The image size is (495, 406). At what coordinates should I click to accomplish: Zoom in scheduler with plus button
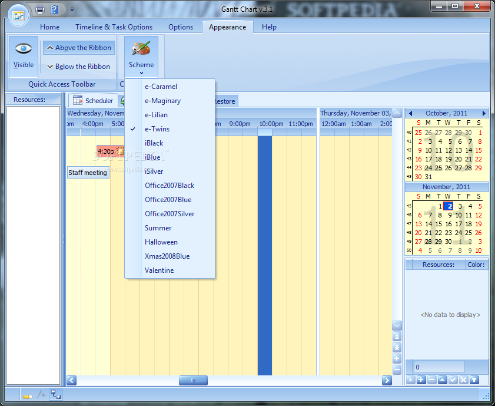(x=397, y=359)
